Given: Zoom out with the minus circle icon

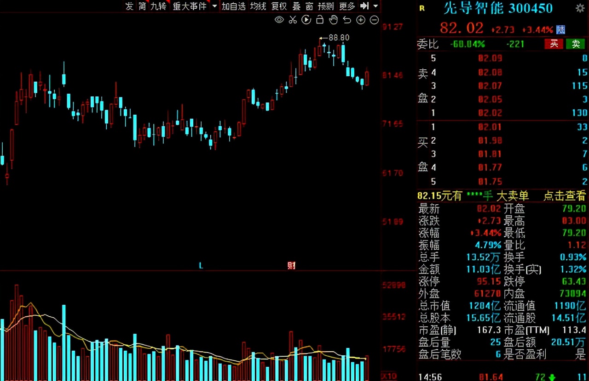Looking at the screenshot, I should click(374, 20).
